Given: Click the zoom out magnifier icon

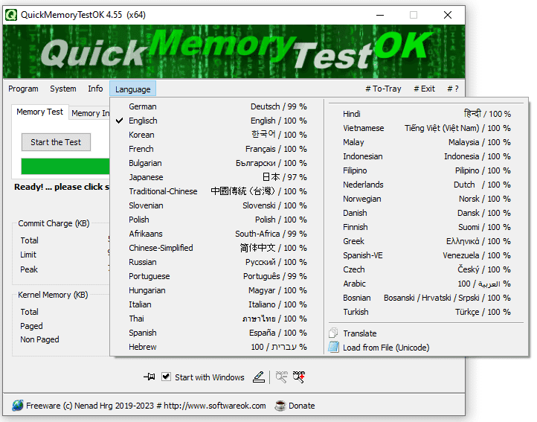Looking at the screenshot, I should [281, 377].
